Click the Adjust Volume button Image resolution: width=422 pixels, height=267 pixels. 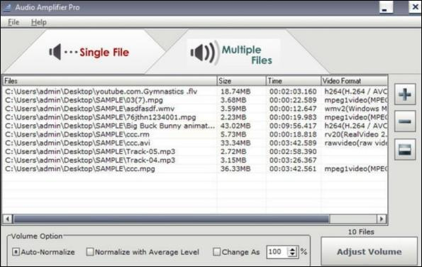[369, 251]
